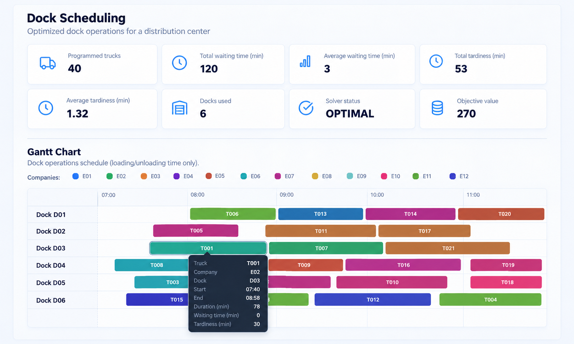Screen dimensions: 574x344
Task: Click the T005 bar on Dock D02
Action: (196, 231)
